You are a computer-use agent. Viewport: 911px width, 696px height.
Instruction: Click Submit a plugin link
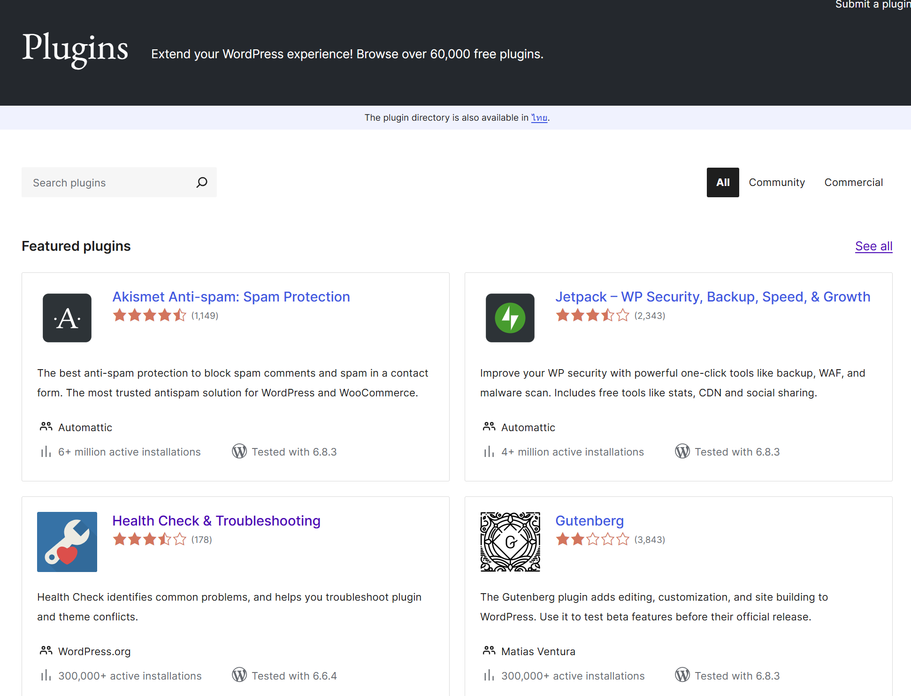pyautogui.click(x=872, y=5)
